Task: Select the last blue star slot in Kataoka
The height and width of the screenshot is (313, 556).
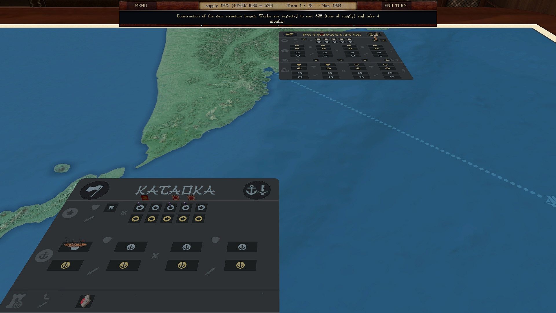Action: pos(201,208)
